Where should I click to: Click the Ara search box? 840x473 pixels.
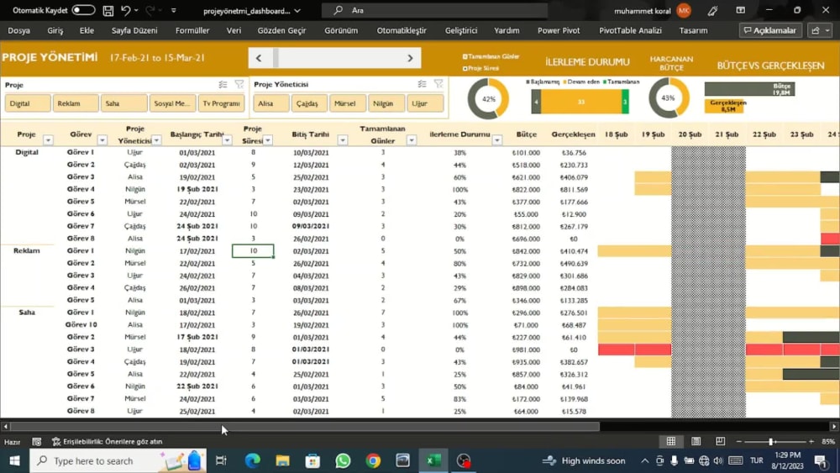[x=434, y=10]
